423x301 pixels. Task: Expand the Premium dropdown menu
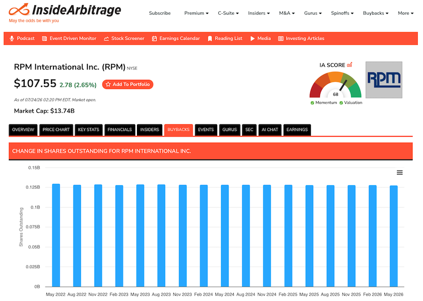[x=196, y=13]
